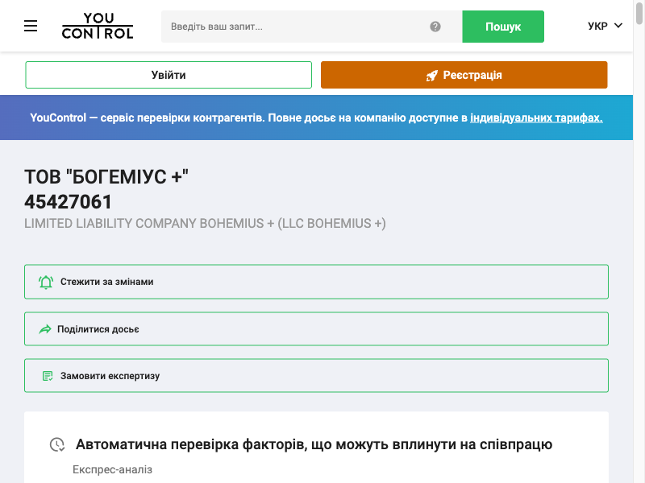Click the YouControl logo

[x=97, y=26]
